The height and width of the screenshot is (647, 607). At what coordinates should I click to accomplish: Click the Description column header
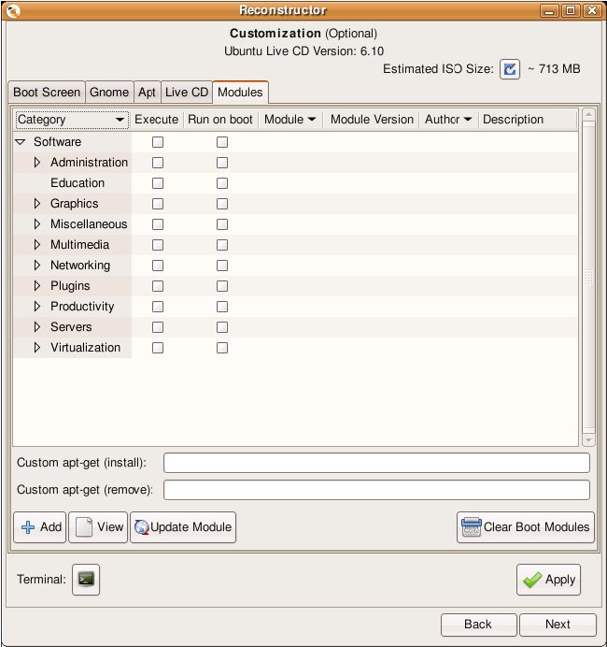(x=529, y=120)
